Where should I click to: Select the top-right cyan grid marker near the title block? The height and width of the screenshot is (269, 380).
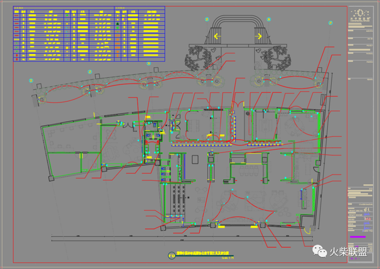[x=329, y=22]
